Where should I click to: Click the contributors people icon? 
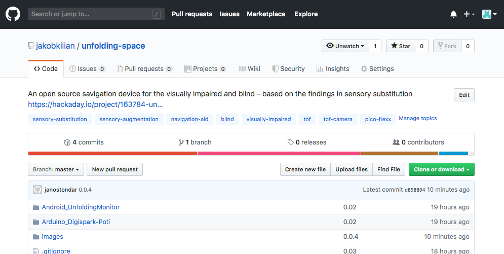pyautogui.click(x=396, y=142)
